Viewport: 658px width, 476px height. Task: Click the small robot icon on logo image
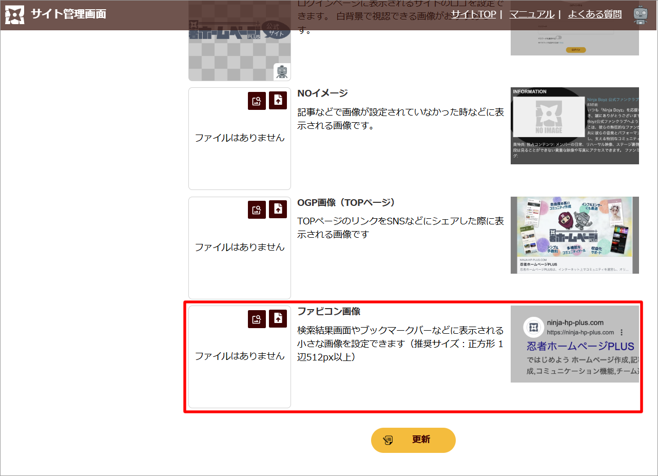coord(282,72)
